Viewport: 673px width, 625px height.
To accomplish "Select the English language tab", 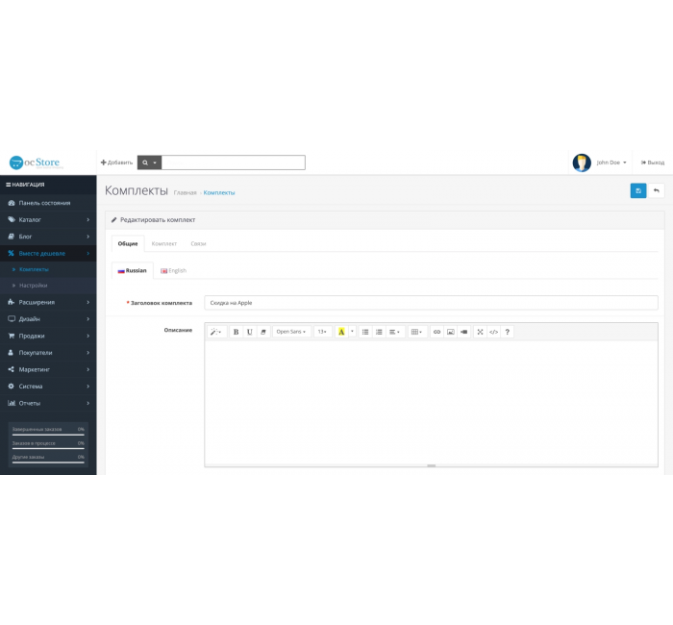I will tap(173, 270).
